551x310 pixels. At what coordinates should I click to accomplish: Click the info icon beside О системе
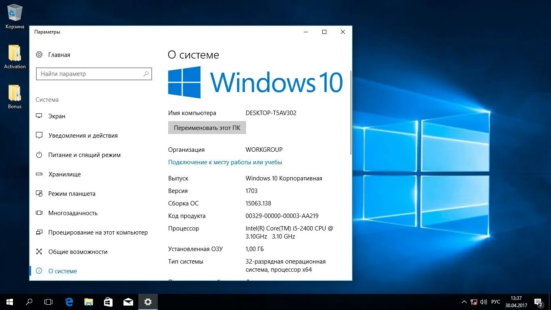coord(39,271)
